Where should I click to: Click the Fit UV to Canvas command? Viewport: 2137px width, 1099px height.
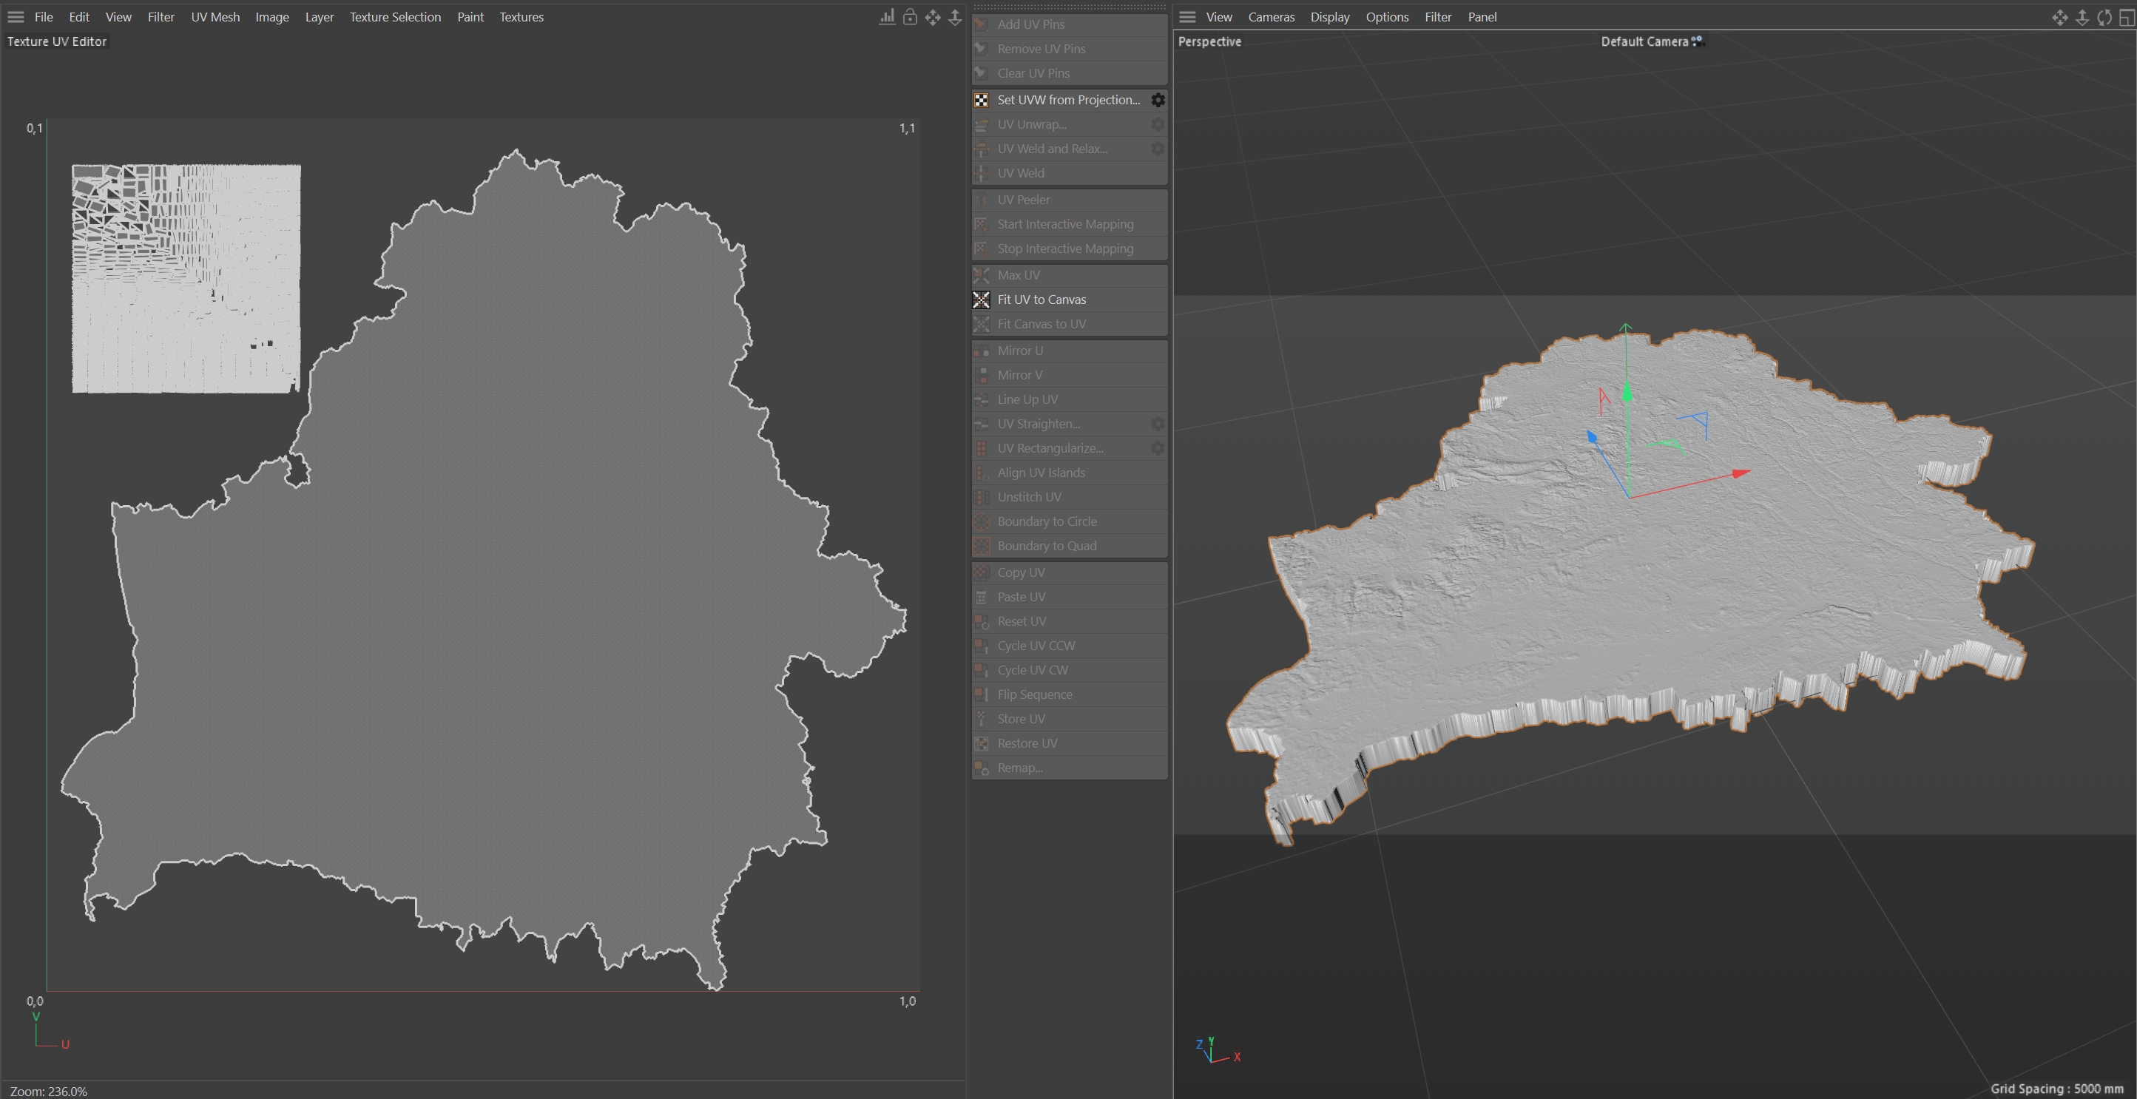(1041, 300)
